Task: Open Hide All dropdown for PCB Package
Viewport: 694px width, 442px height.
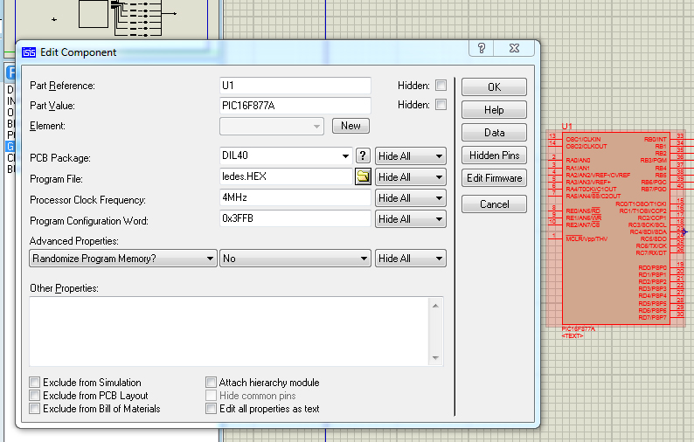Action: click(410, 155)
